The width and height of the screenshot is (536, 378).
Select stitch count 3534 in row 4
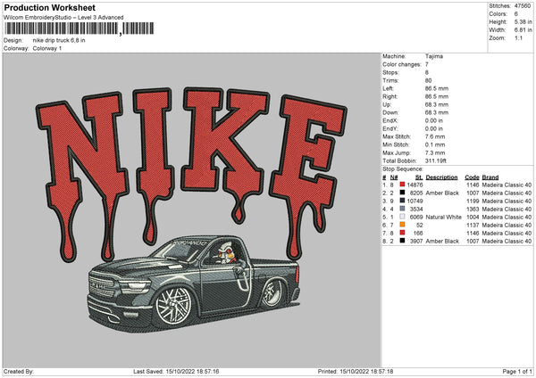pos(416,210)
